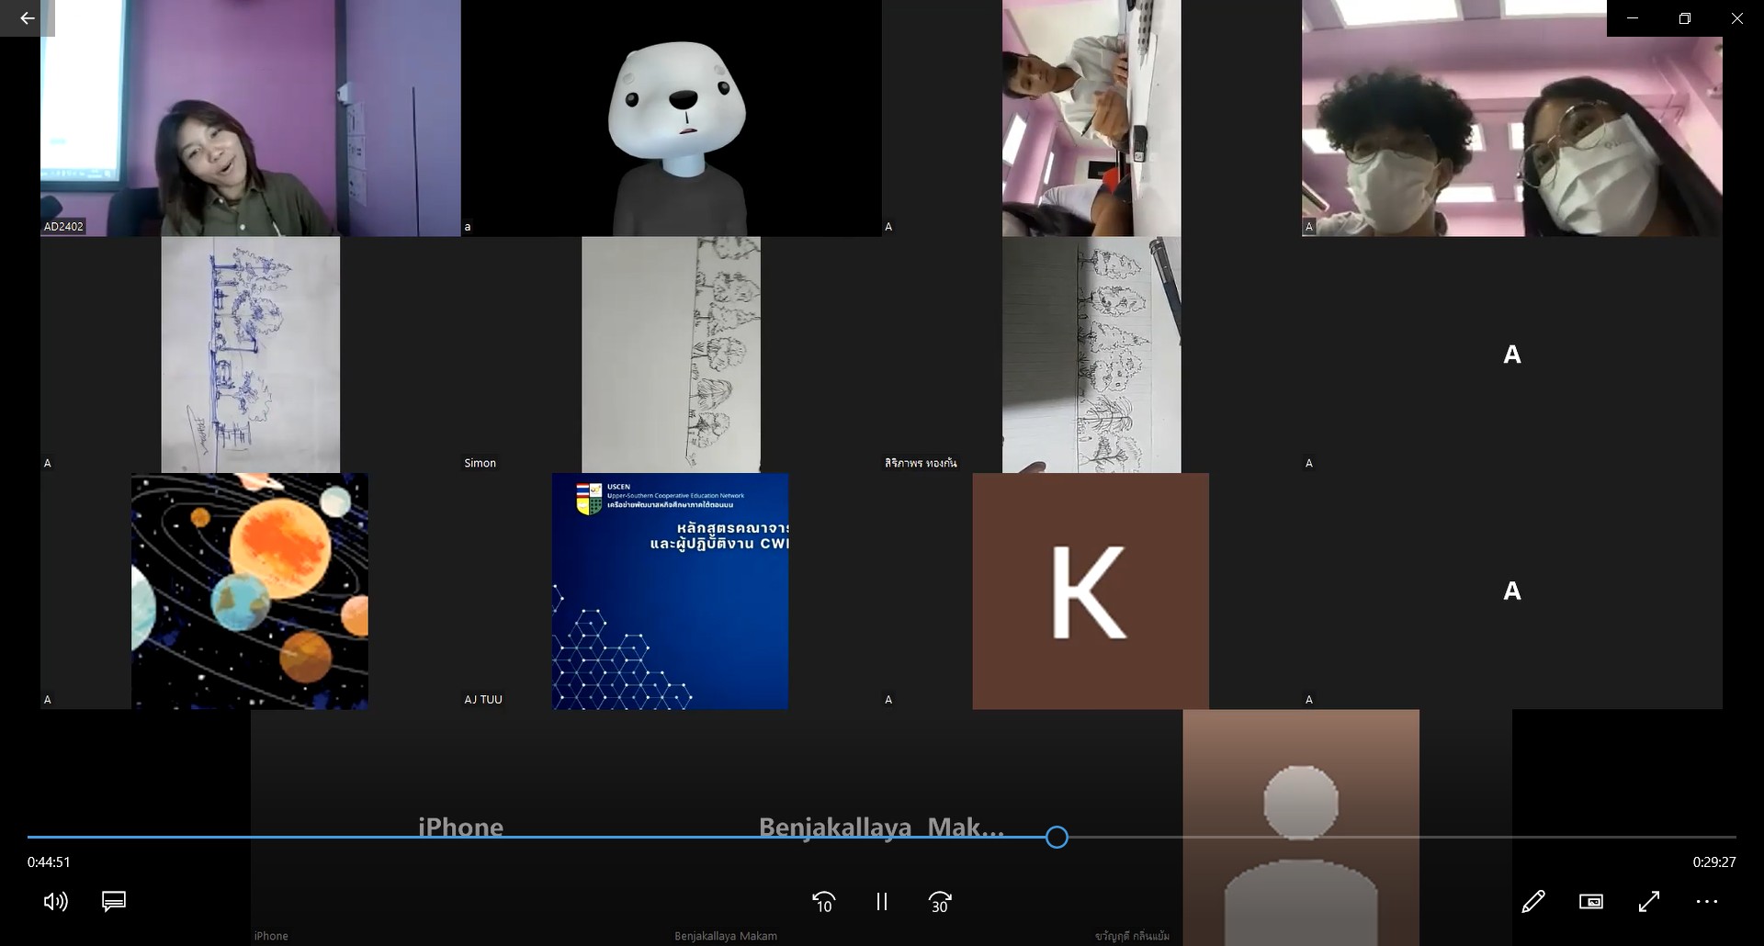Open the more options ellipsis menu
The height and width of the screenshot is (946, 1764).
point(1706,902)
